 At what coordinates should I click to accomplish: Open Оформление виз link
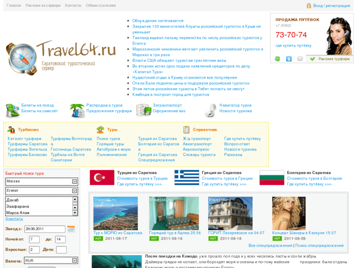click(x=169, y=111)
